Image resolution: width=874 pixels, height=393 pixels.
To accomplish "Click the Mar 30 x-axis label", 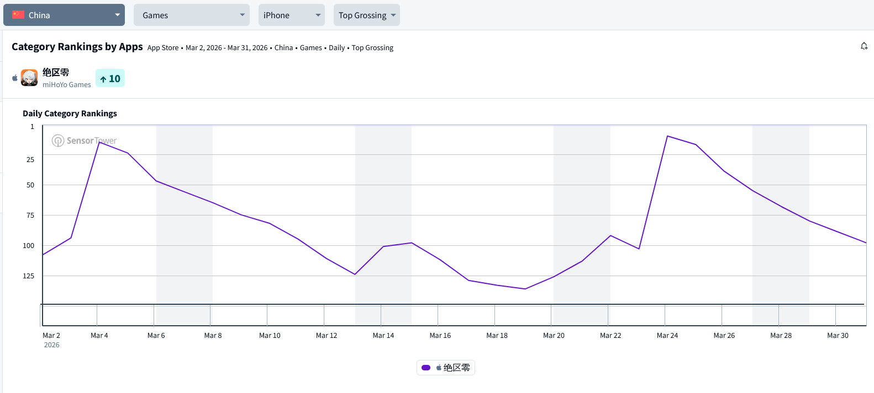I will click(x=838, y=335).
